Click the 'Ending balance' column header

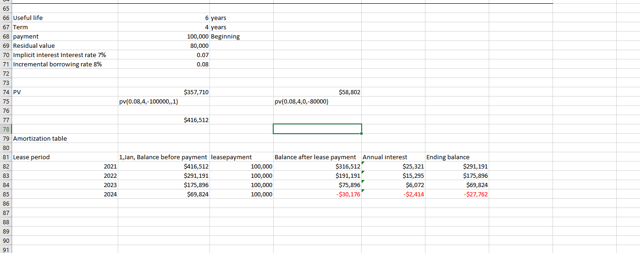point(457,157)
